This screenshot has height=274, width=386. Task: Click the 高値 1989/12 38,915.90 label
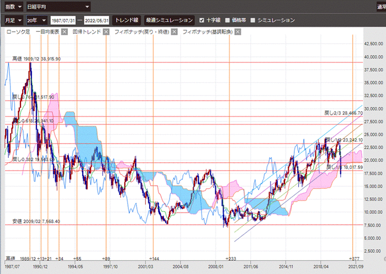coord(36,59)
